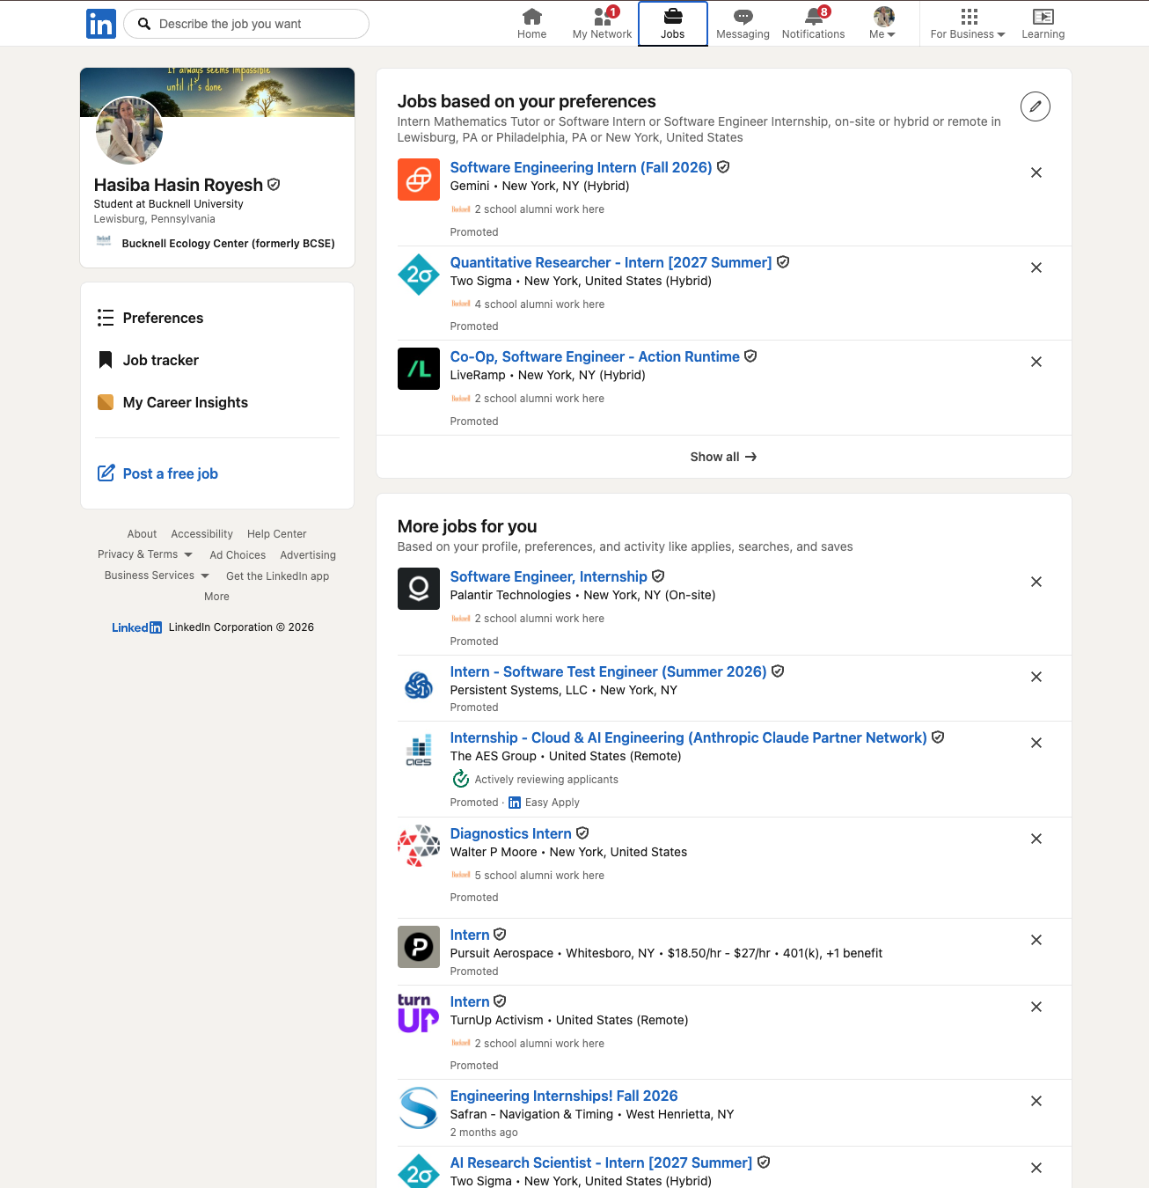Dismiss the AES Group internship job
Screen dimensions: 1149x1188
coord(1036,743)
